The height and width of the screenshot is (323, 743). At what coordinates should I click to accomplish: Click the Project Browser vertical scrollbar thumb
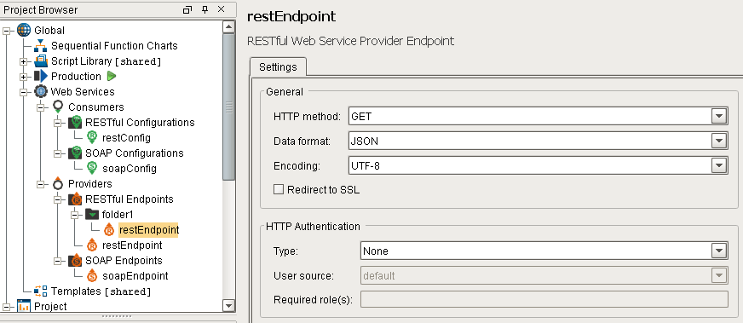click(229, 107)
